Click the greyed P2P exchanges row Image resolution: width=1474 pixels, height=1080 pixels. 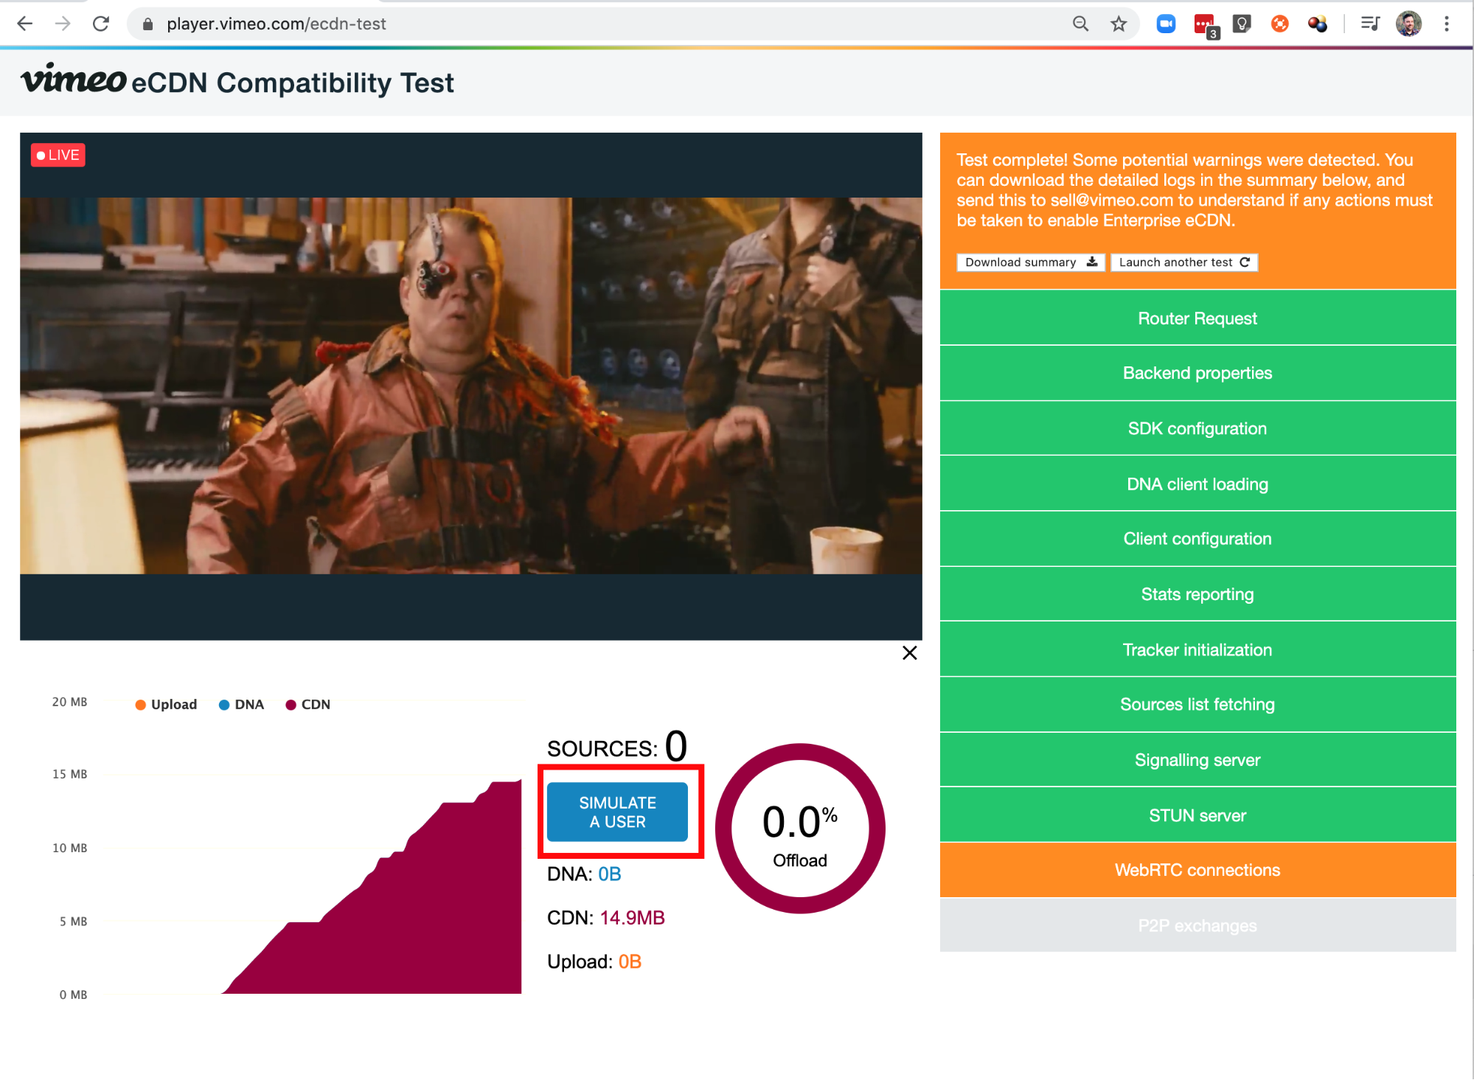point(1197,925)
